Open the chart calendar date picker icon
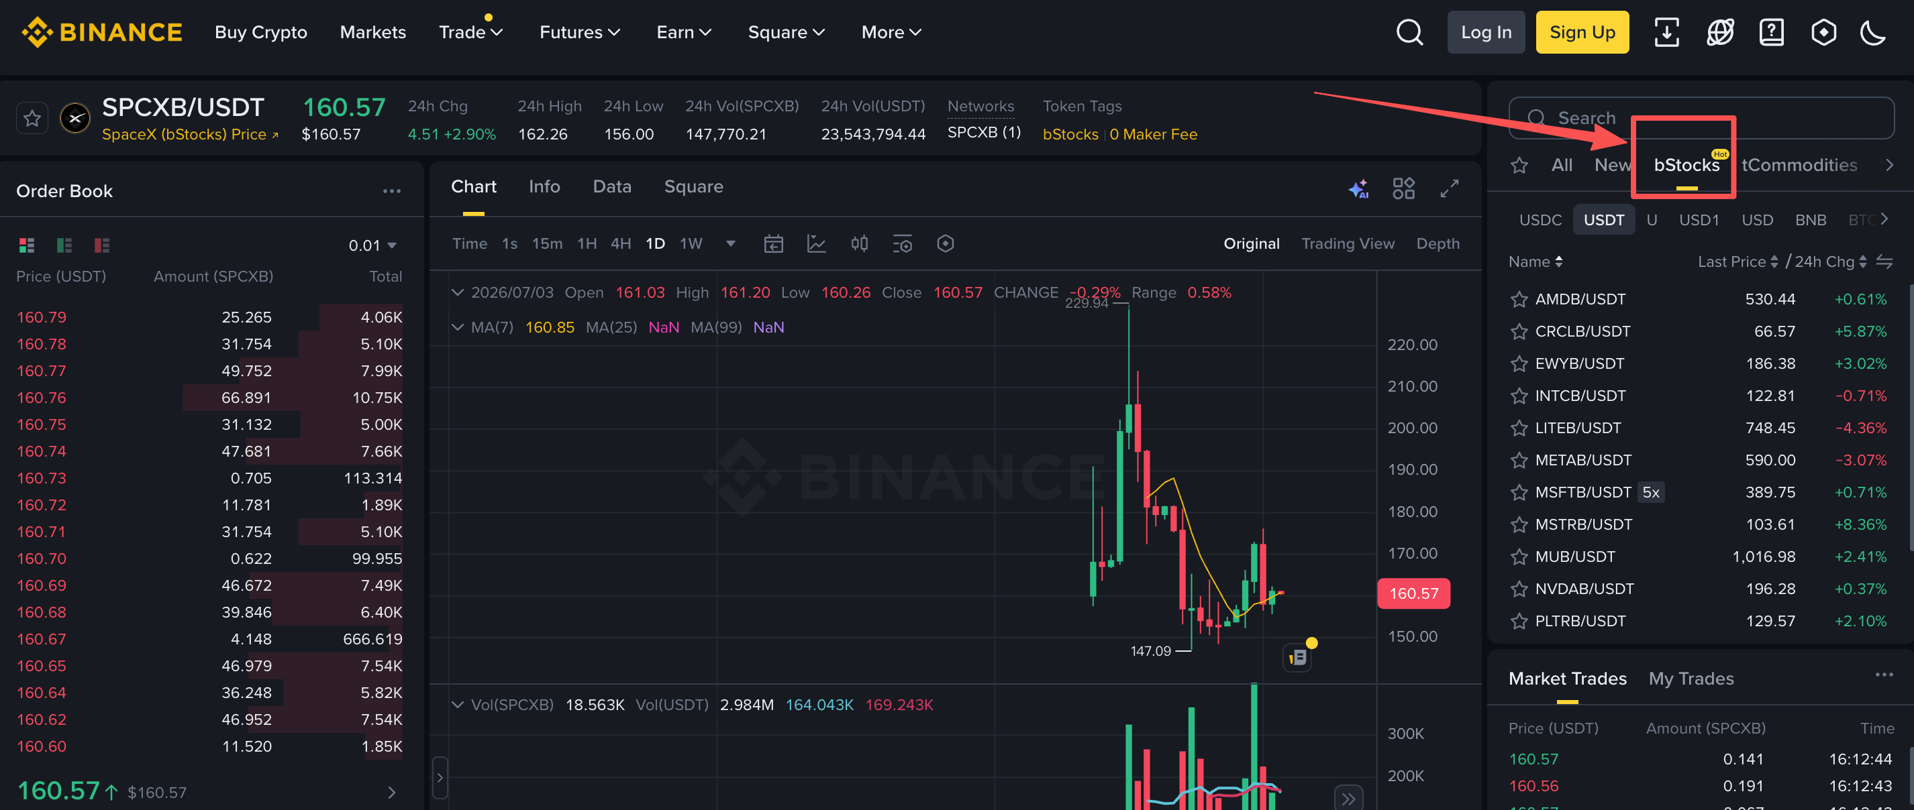This screenshot has height=810, width=1914. tap(774, 243)
